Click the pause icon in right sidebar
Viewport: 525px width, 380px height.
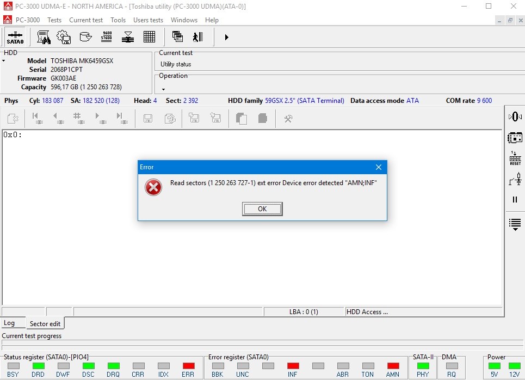click(x=515, y=200)
